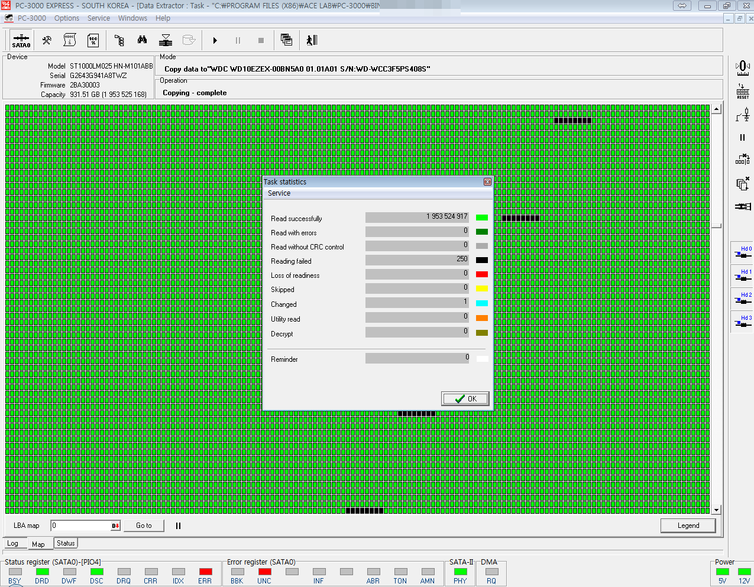Click the power switch circuit icon
754x587 pixels.
point(743,114)
